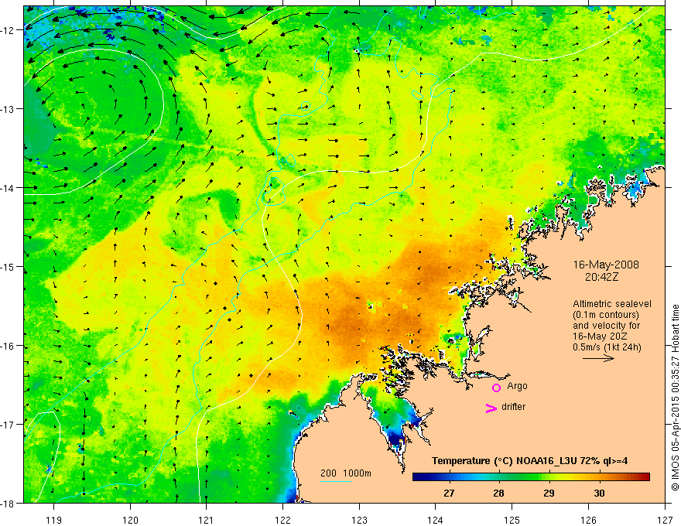Click the longitude label 124
The image size is (681, 526).
436,520
